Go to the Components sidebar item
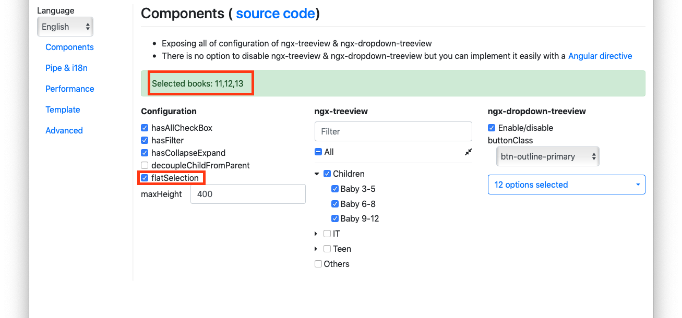Viewport: 682px width, 318px height. click(x=69, y=47)
